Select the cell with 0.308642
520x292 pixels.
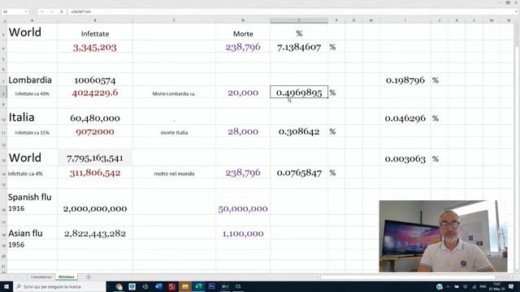pyautogui.click(x=299, y=131)
